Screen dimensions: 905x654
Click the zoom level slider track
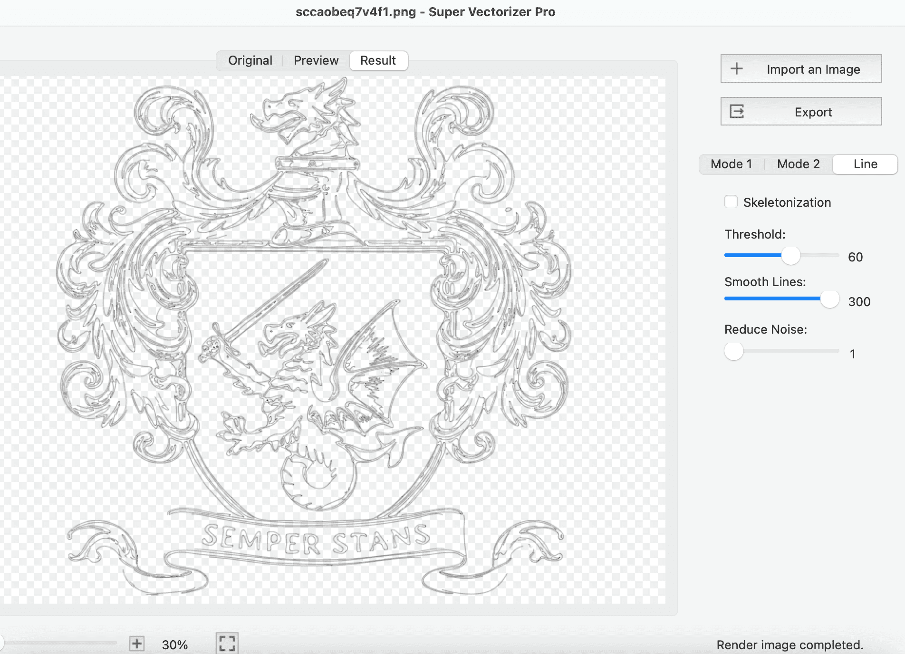tap(59, 643)
